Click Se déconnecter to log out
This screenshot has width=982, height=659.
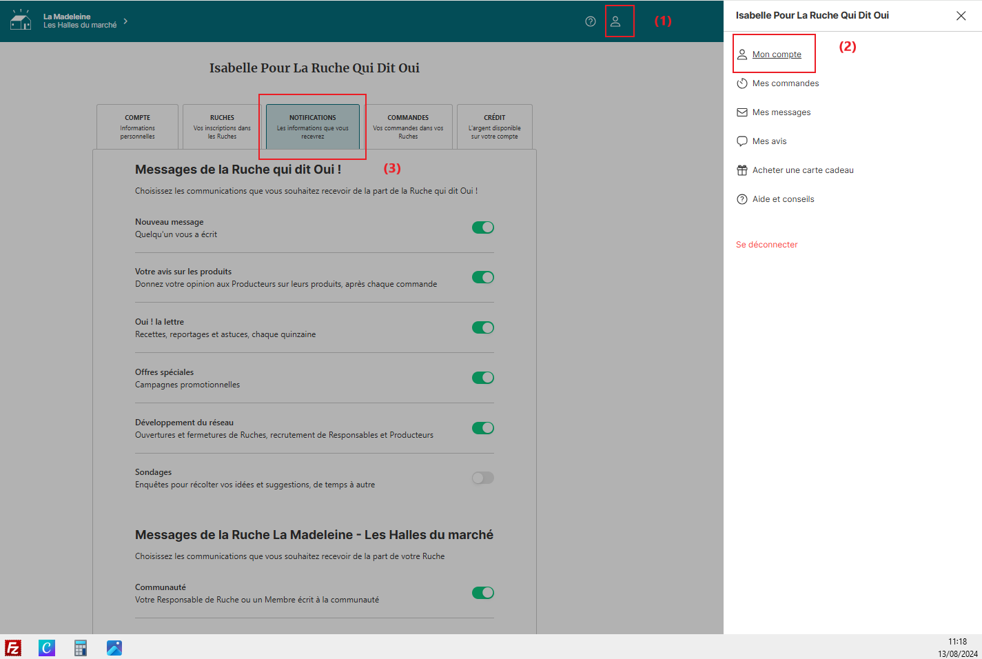[x=766, y=245]
